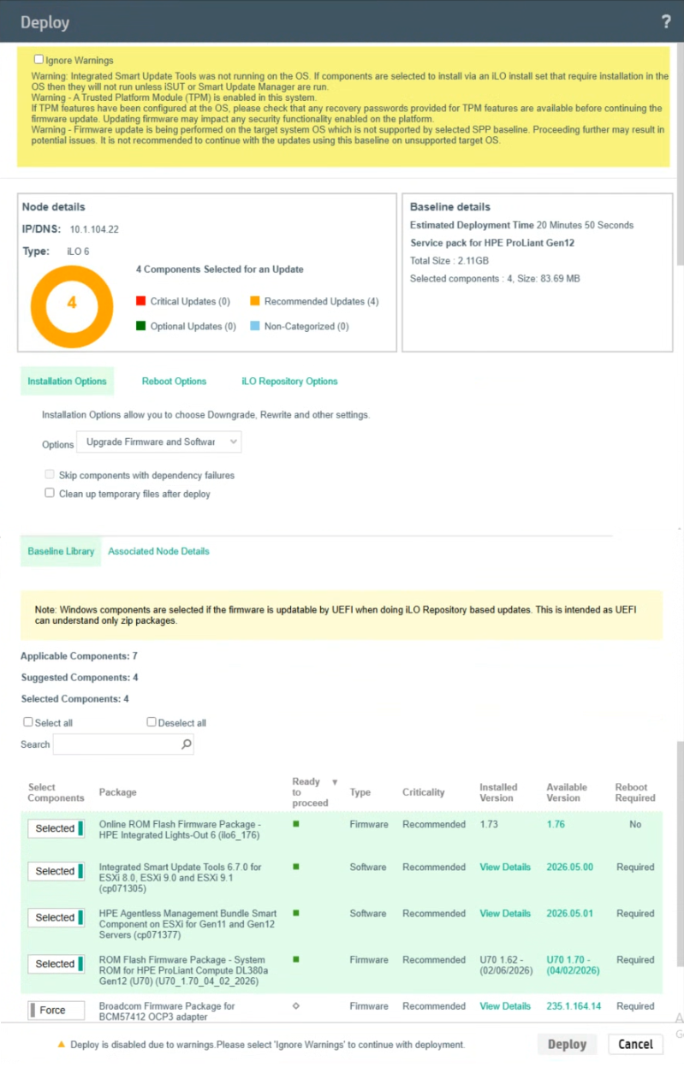The height and width of the screenshot is (1067, 684).
Task: Click available version 235.1.164.14 link
Action: [574, 1005]
